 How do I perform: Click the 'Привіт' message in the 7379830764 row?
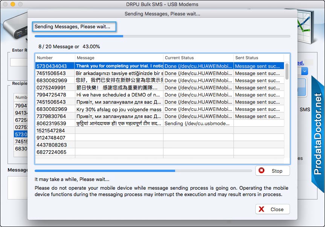pos(119,116)
